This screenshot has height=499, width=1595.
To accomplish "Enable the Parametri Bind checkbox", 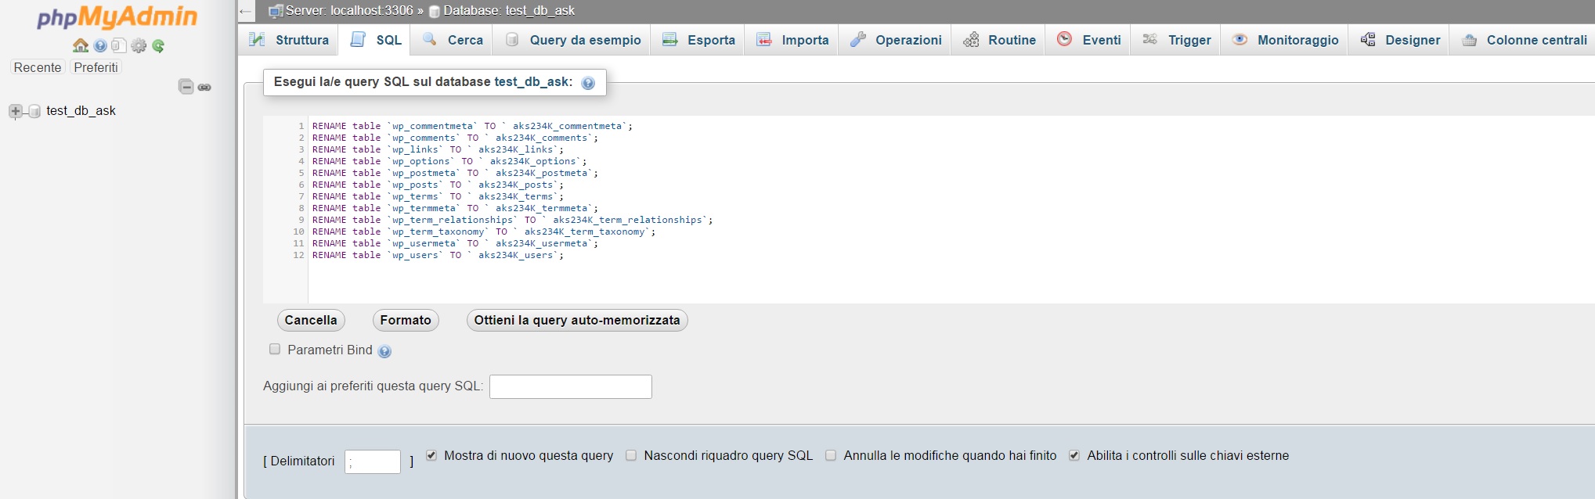I will [x=275, y=350].
